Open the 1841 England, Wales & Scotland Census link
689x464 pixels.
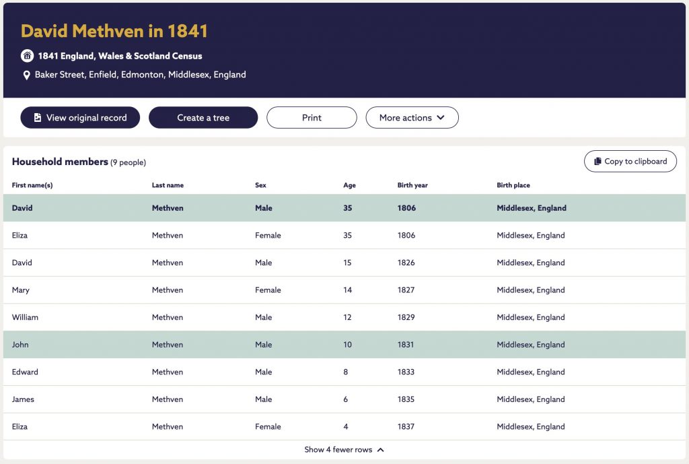tap(120, 56)
